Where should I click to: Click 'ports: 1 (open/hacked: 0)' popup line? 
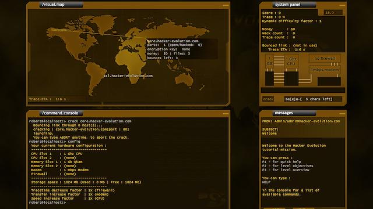click(x=174, y=45)
